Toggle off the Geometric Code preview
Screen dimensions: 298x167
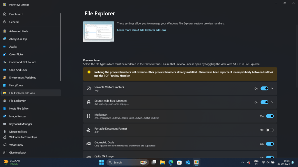click(270, 144)
